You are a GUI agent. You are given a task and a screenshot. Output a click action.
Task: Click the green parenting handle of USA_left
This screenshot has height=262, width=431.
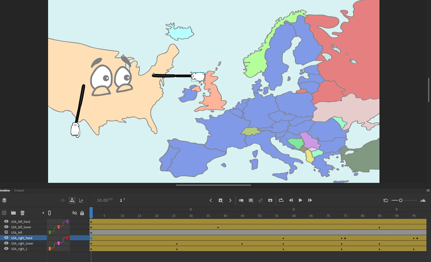50,232
